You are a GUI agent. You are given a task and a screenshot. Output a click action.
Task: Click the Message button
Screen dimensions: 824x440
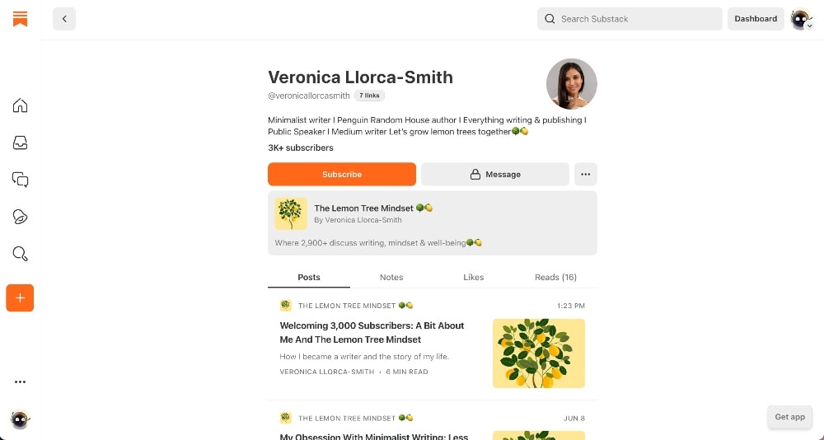pos(495,175)
